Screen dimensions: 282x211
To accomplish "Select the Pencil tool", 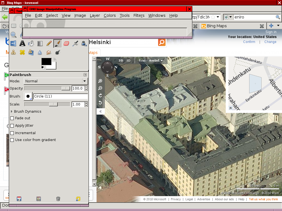I will [49, 44].
